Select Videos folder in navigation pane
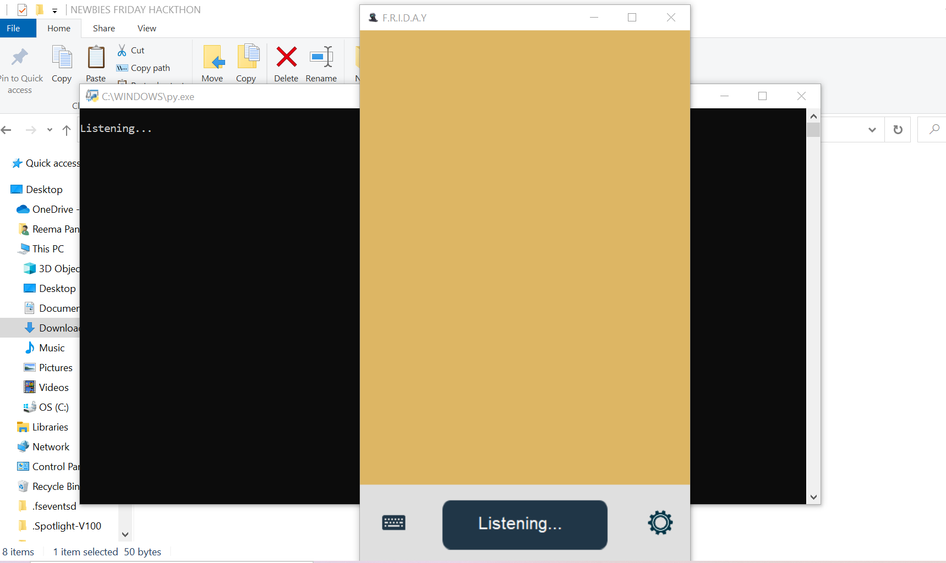 (x=46, y=388)
